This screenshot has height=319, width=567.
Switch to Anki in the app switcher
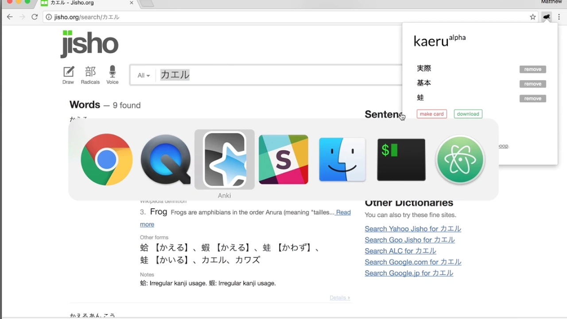click(x=225, y=159)
